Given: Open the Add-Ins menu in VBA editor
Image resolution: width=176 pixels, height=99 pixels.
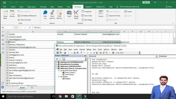Looking at the screenshot, I should pyautogui.click(x=106, y=50).
